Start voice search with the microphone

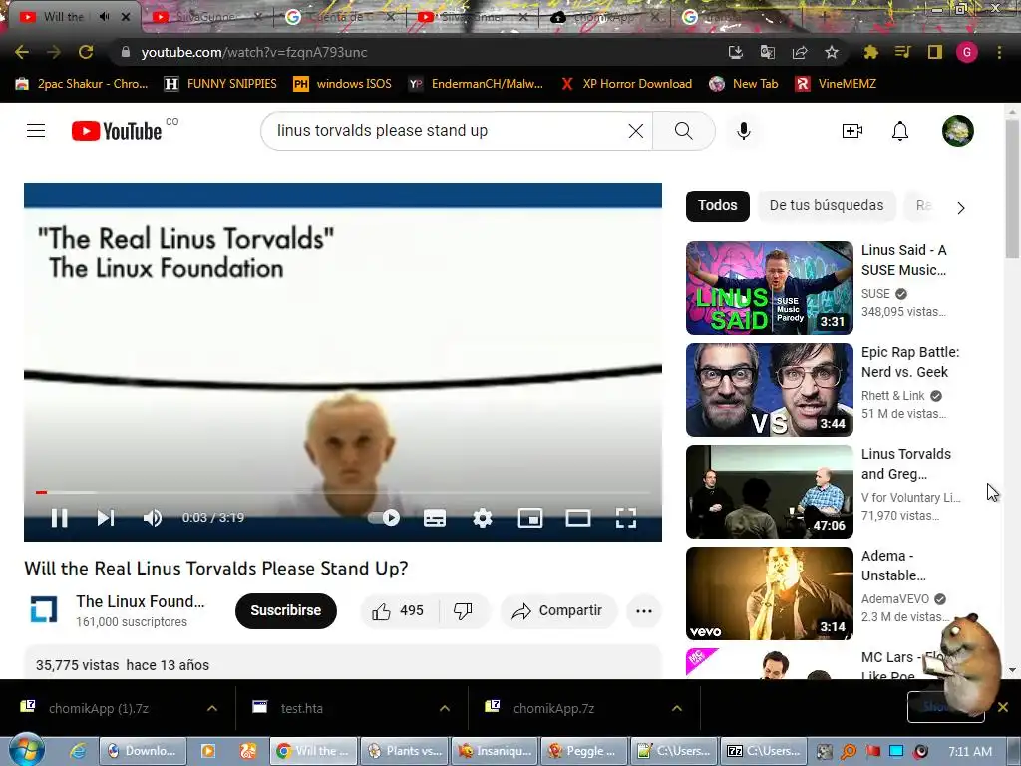(744, 131)
